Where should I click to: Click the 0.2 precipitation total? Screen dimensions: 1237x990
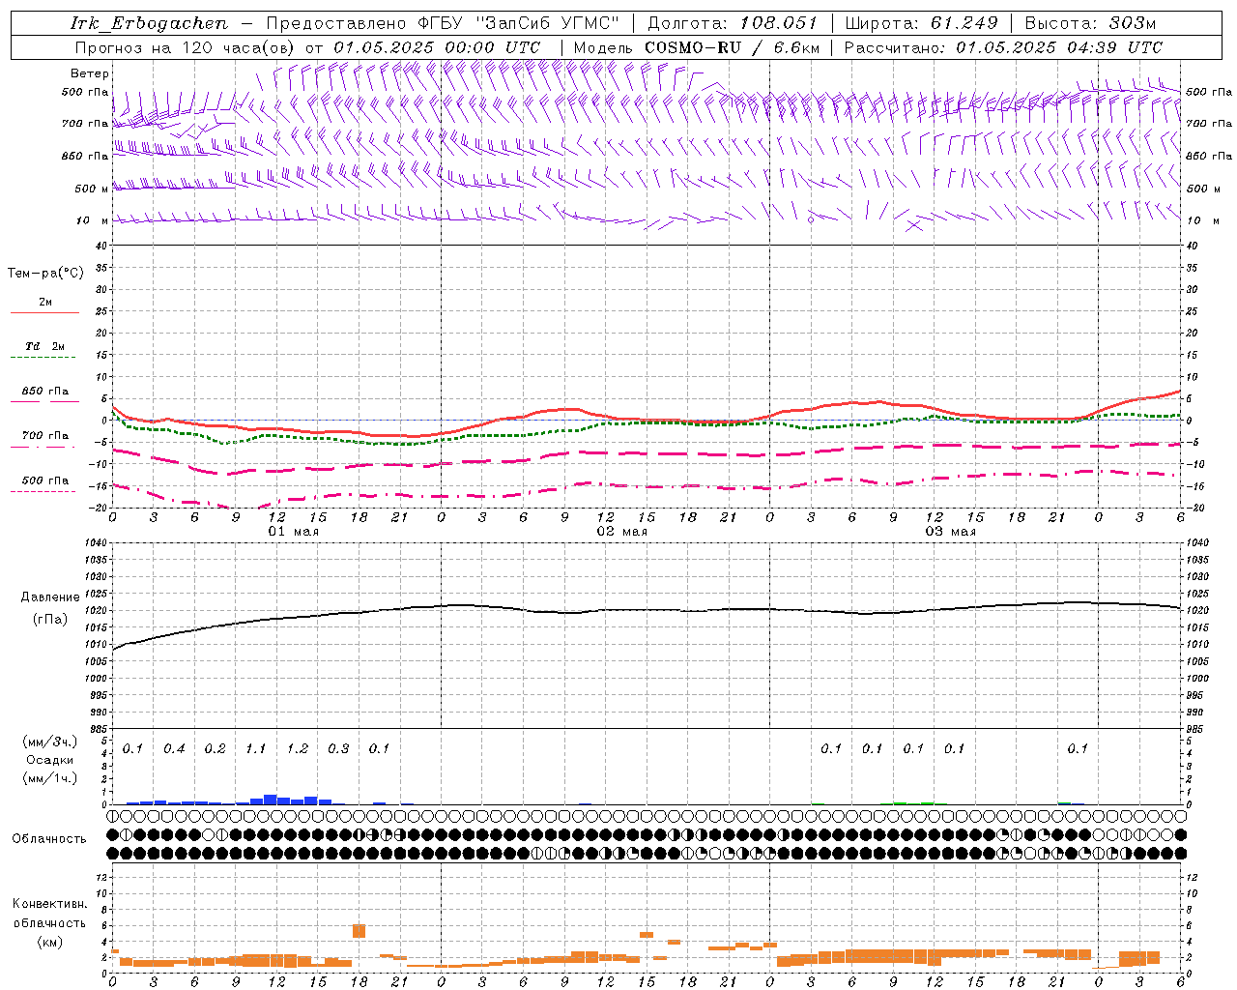(x=215, y=749)
